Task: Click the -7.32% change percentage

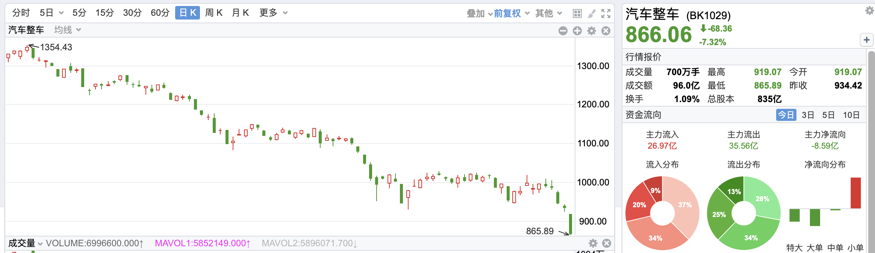Action: 713,42
